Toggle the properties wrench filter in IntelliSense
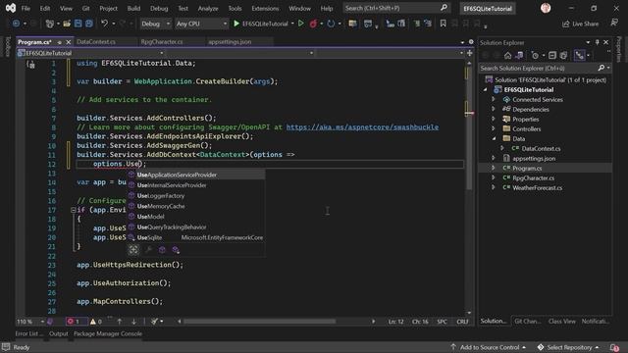The image size is (628, 353). (148, 250)
